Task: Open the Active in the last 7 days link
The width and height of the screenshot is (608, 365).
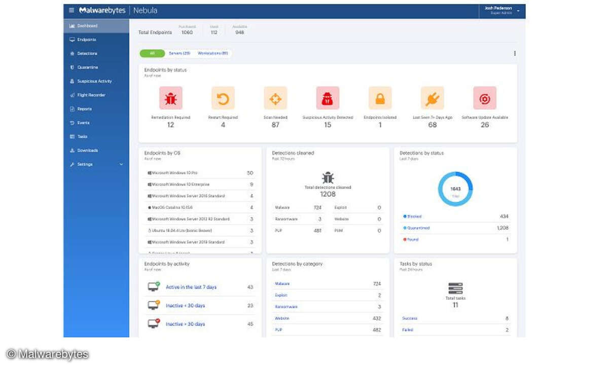Action: click(191, 287)
